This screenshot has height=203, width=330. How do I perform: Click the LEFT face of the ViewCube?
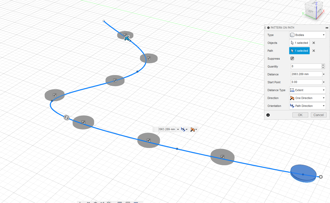311,11
